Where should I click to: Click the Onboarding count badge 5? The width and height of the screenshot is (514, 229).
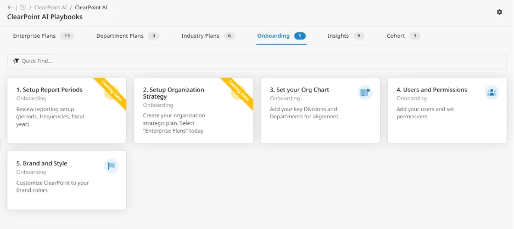point(300,36)
